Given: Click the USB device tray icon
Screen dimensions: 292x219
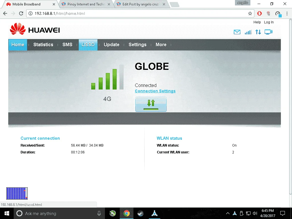Looking at the screenshot, I should 242,213.
